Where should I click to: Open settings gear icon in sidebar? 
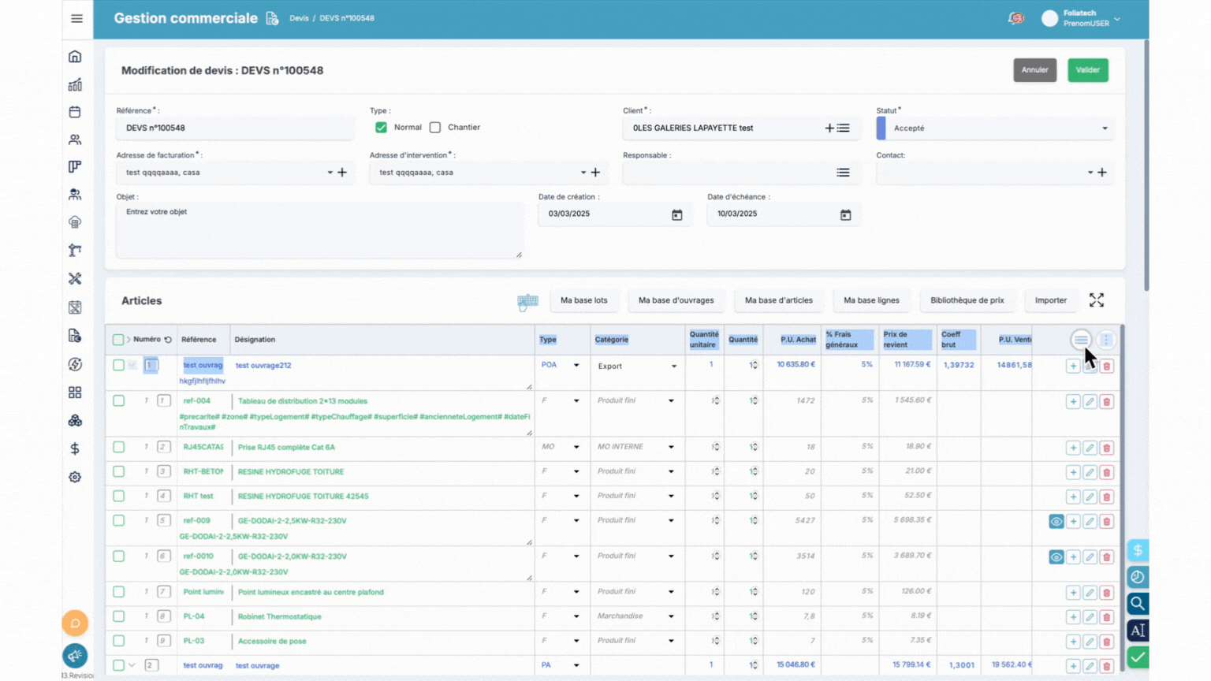pyautogui.click(x=75, y=477)
